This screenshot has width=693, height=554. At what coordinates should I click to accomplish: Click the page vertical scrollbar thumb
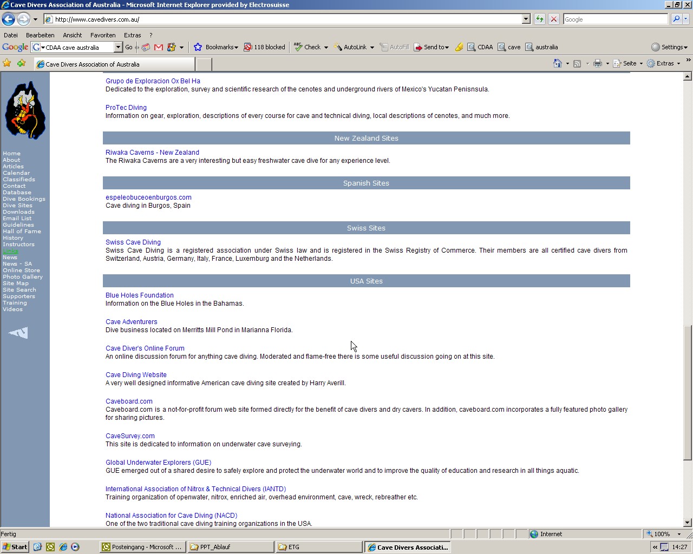tap(688, 393)
